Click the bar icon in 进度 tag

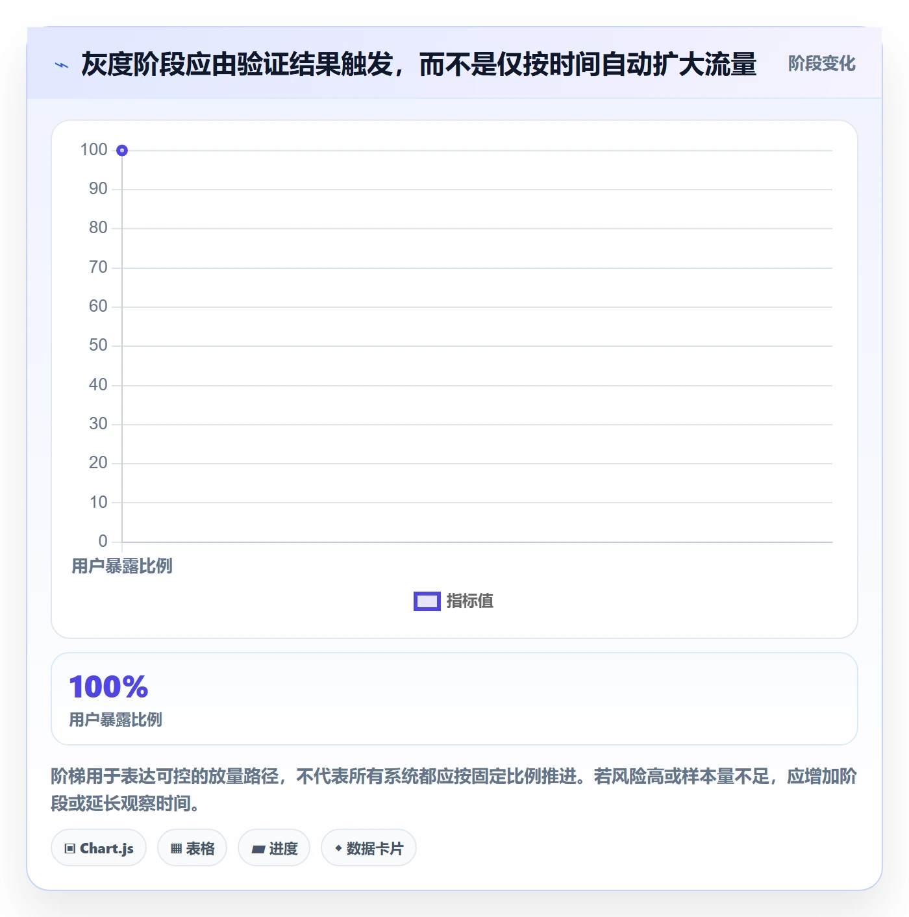pyautogui.click(x=258, y=849)
